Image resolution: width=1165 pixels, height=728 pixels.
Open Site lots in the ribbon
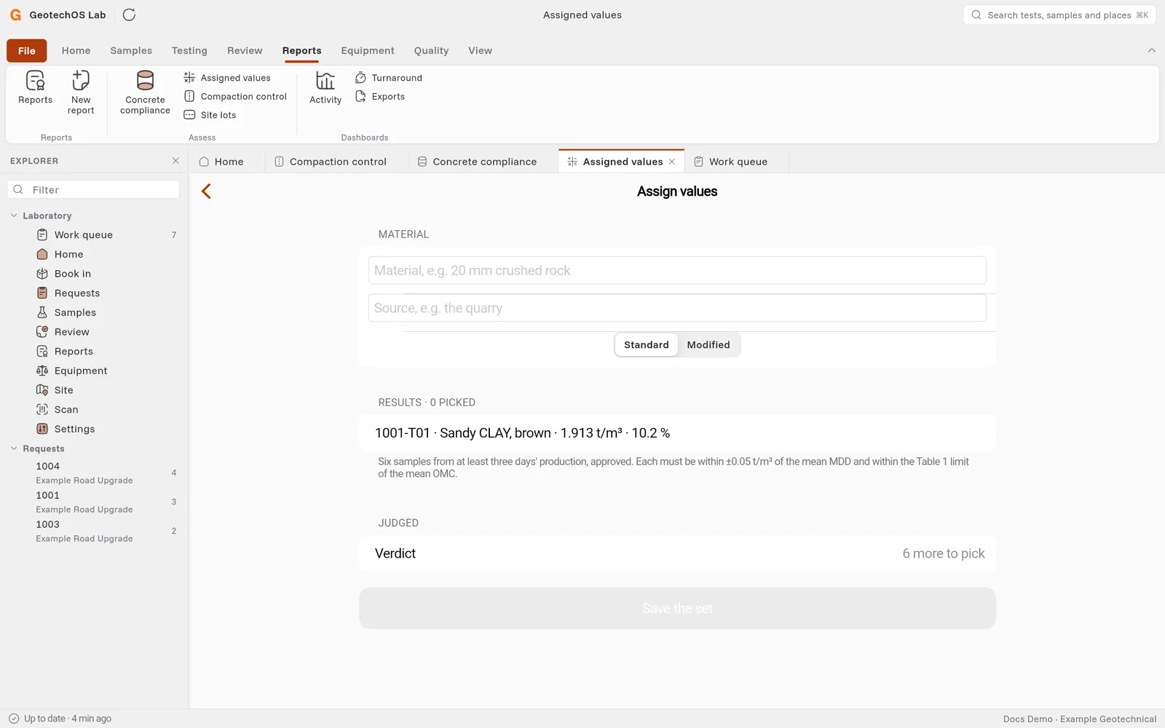[210, 115]
